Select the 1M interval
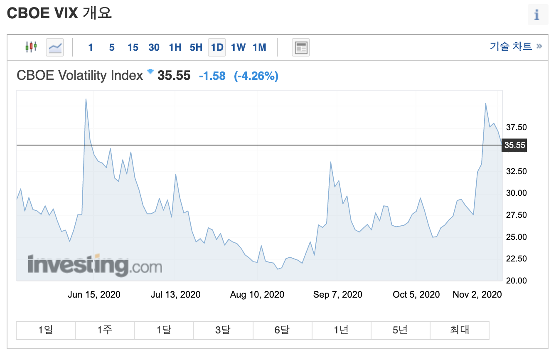 click(x=259, y=47)
